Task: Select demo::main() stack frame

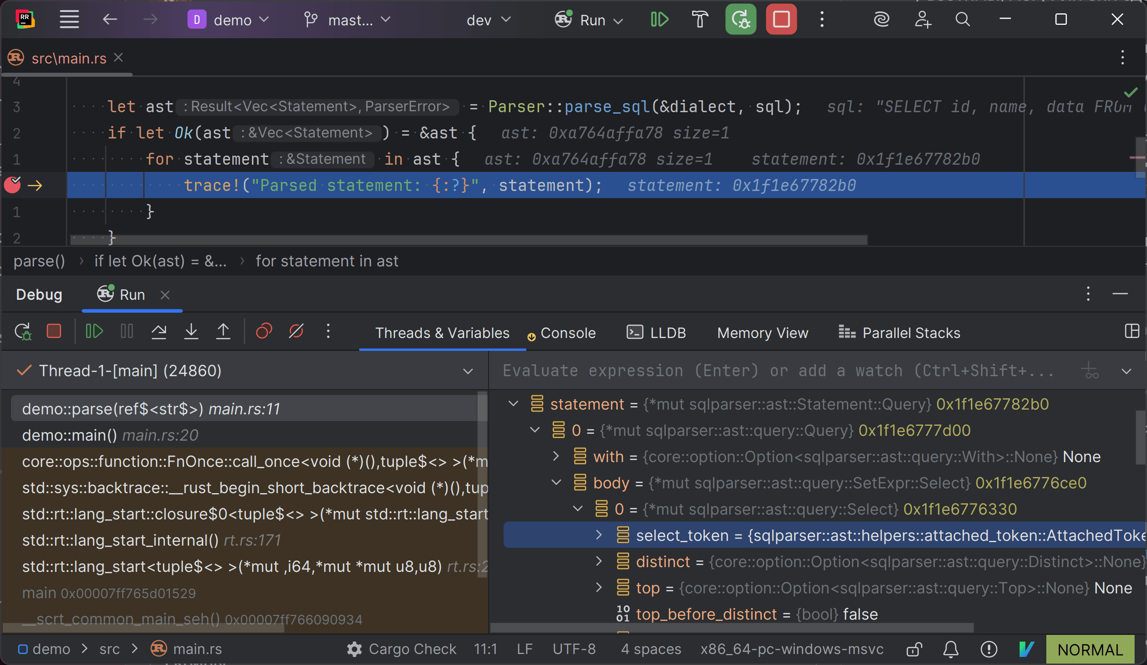Action: pos(70,435)
